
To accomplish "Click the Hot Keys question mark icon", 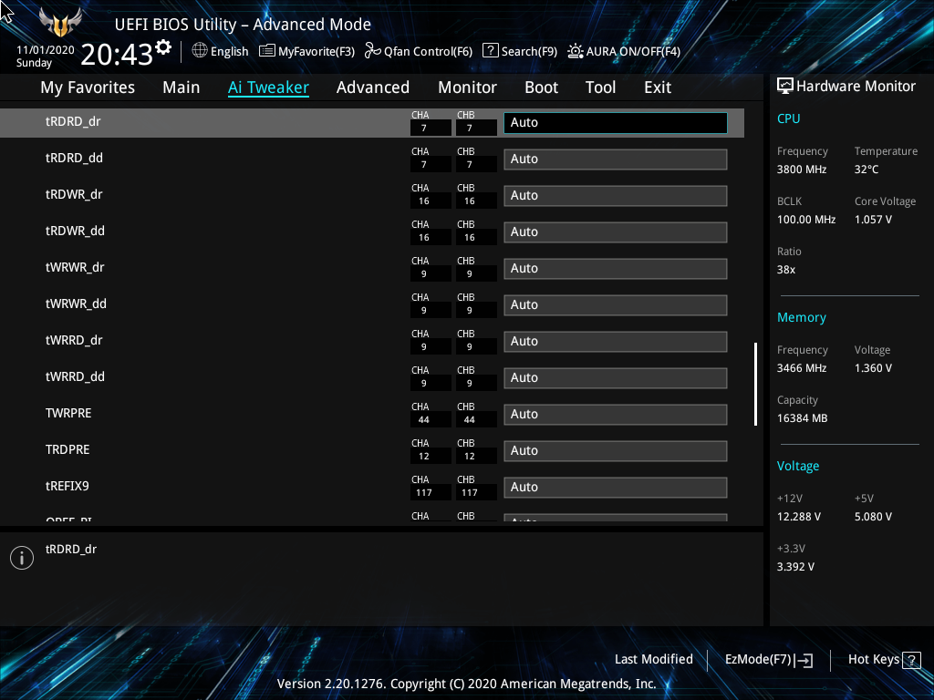I will click(911, 660).
